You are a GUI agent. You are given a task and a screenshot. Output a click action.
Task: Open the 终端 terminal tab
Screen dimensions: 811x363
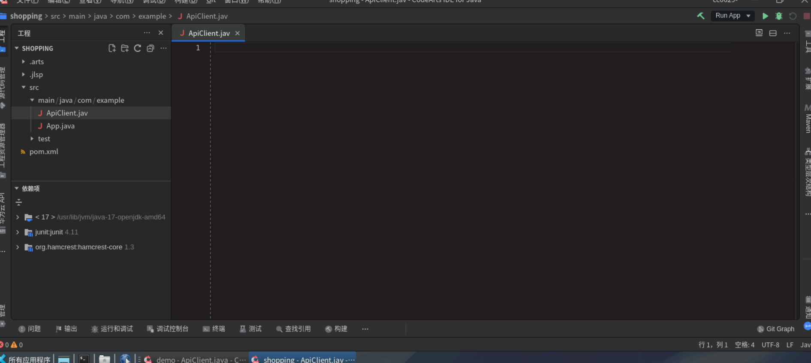click(214, 329)
